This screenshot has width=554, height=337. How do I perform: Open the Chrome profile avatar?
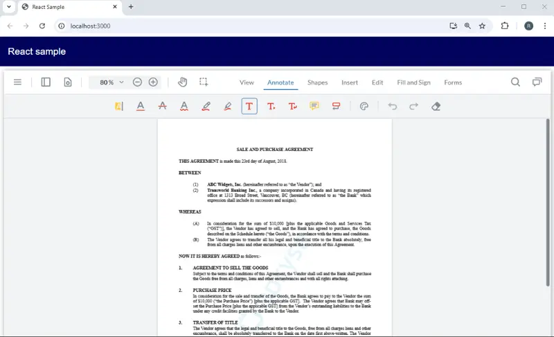click(528, 26)
